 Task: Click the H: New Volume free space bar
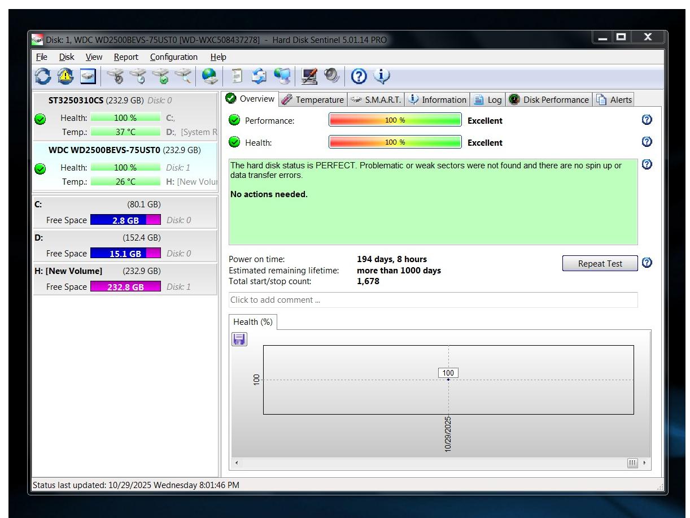click(125, 287)
